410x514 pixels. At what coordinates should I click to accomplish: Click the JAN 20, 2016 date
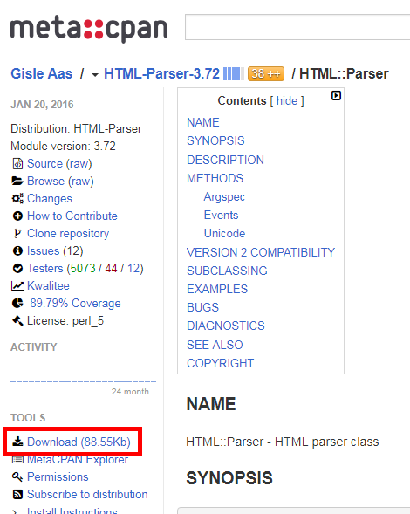pos(42,105)
